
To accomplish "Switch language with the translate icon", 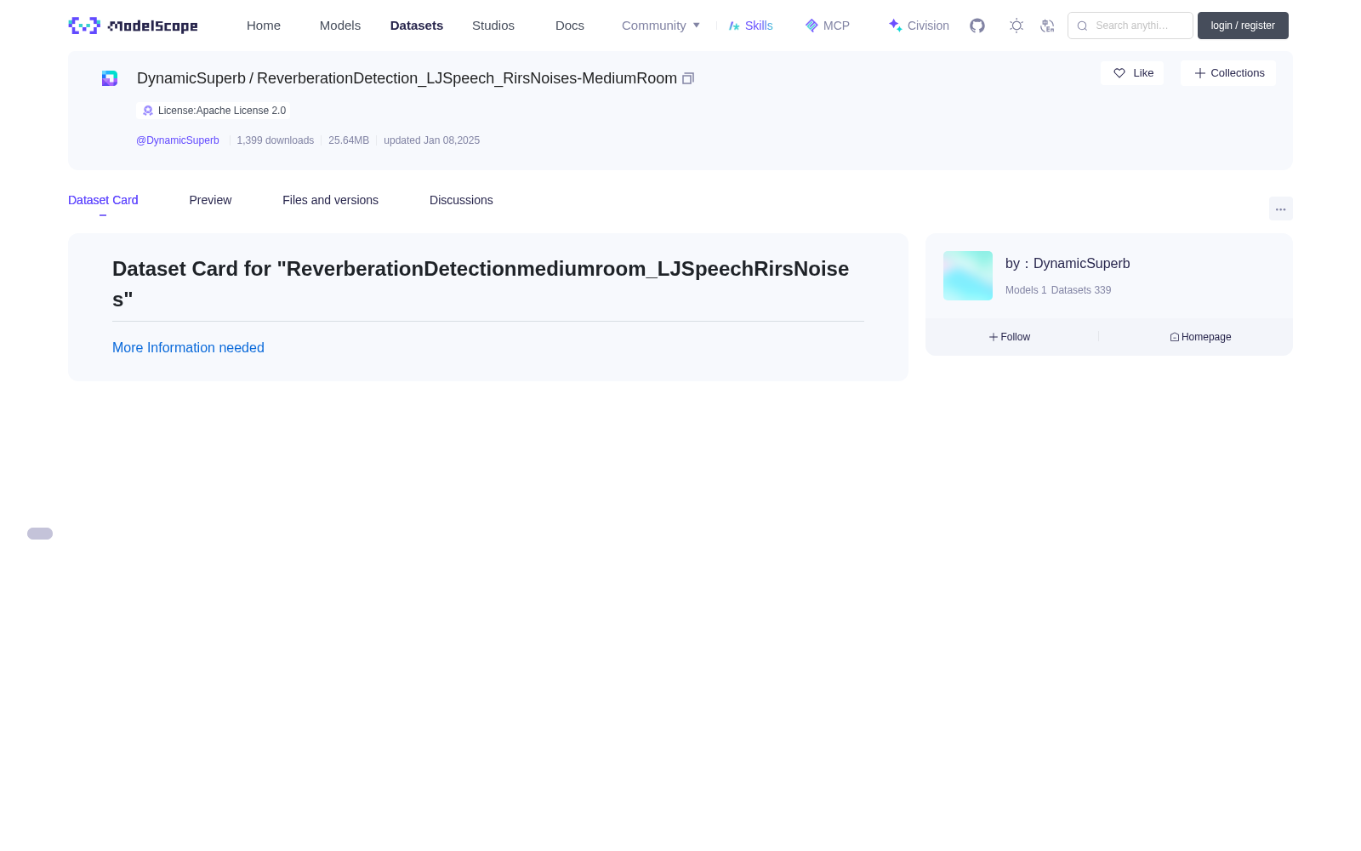I will coord(1047,26).
